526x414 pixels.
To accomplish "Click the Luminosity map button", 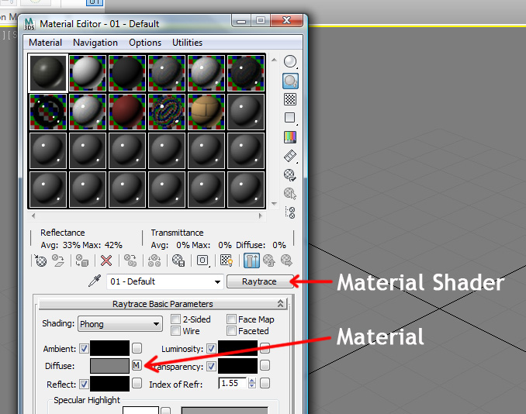I will [265, 348].
